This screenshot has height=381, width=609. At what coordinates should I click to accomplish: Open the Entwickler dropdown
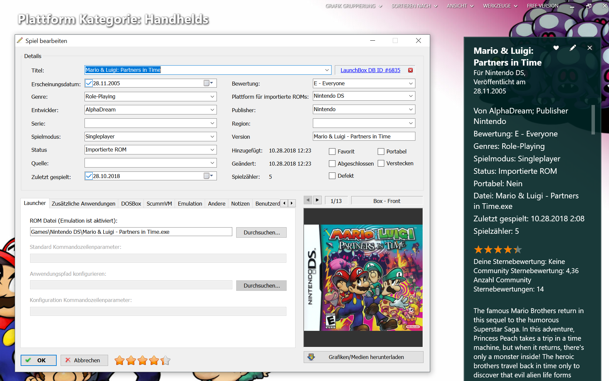tap(212, 110)
